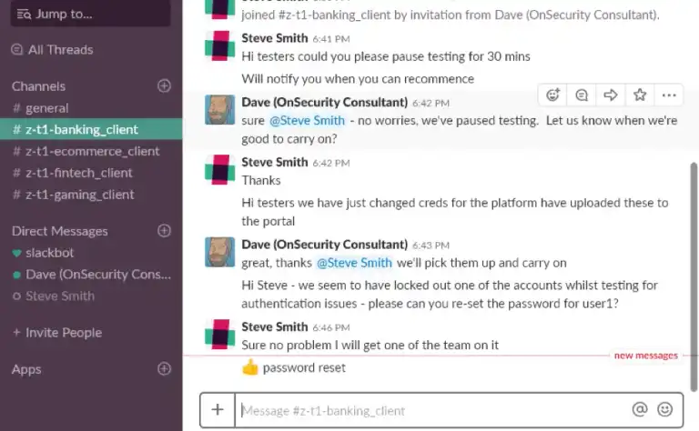Viewport: 699px width, 431px height.
Task: Click the plus icon next to Channels
Action: pyautogui.click(x=164, y=86)
